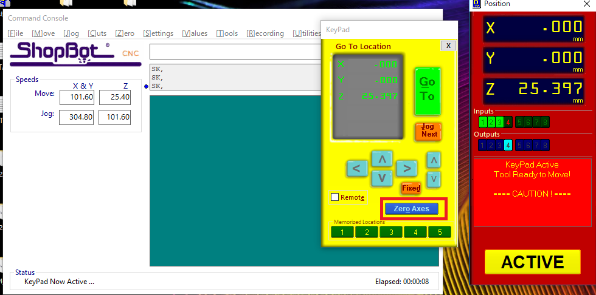This screenshot has width=596, height=295.
Task: Click the Y position readout
Action: coord(533,60)
